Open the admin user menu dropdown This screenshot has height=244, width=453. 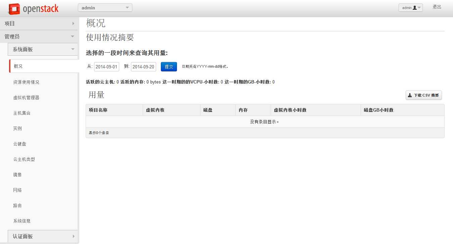click(x=410, y=8)
